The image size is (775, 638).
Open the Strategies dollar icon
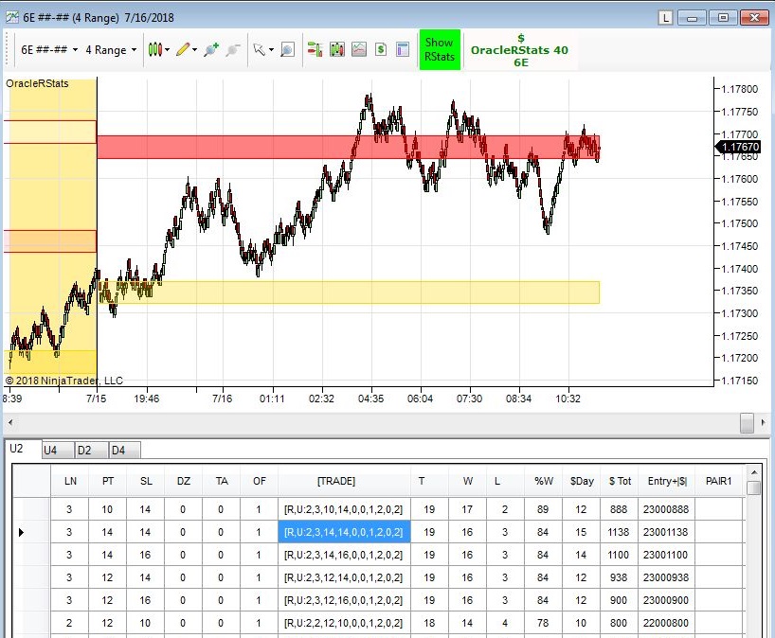[381, 49]
